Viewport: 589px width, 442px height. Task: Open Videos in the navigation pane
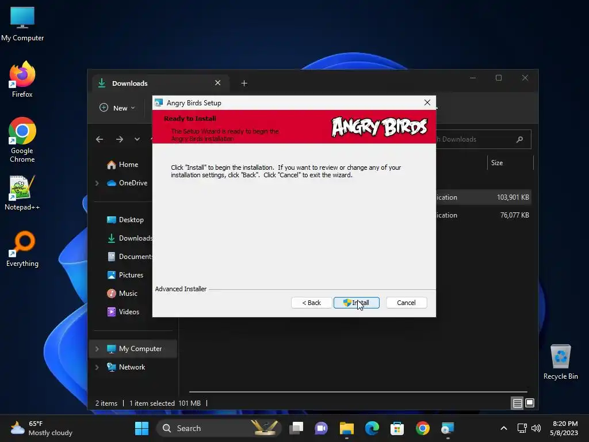point(123,312)
